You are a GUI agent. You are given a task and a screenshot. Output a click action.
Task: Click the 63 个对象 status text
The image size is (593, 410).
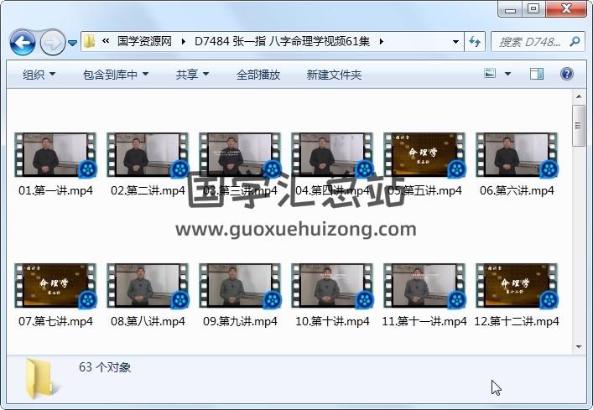coord(105,367)
